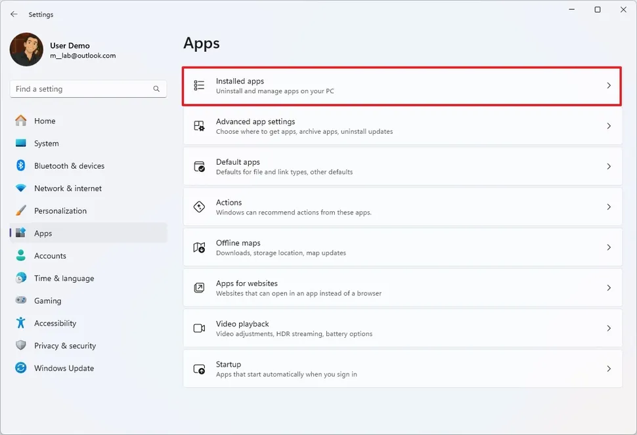Expand the Default apps row chevron

(x=608, y=166)
